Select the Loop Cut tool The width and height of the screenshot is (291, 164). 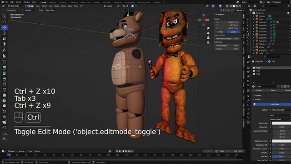4,84
